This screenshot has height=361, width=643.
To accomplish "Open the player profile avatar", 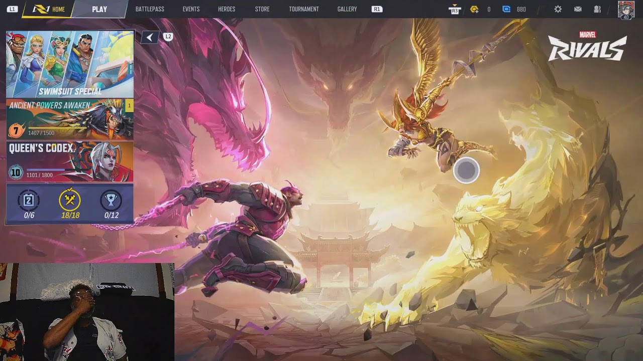I will [626, 10].
